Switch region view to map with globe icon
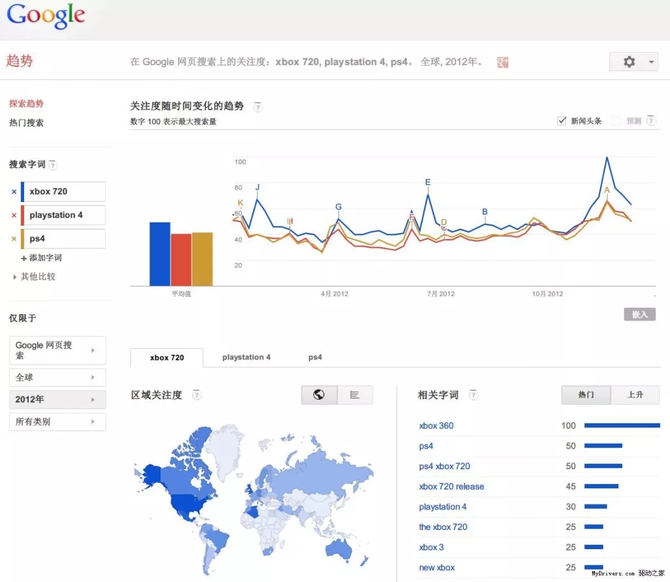Viewport: 670px width, 582px height. coord(319,394)
